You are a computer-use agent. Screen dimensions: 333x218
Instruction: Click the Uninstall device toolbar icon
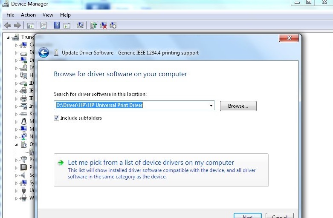[x=103, y=26]
